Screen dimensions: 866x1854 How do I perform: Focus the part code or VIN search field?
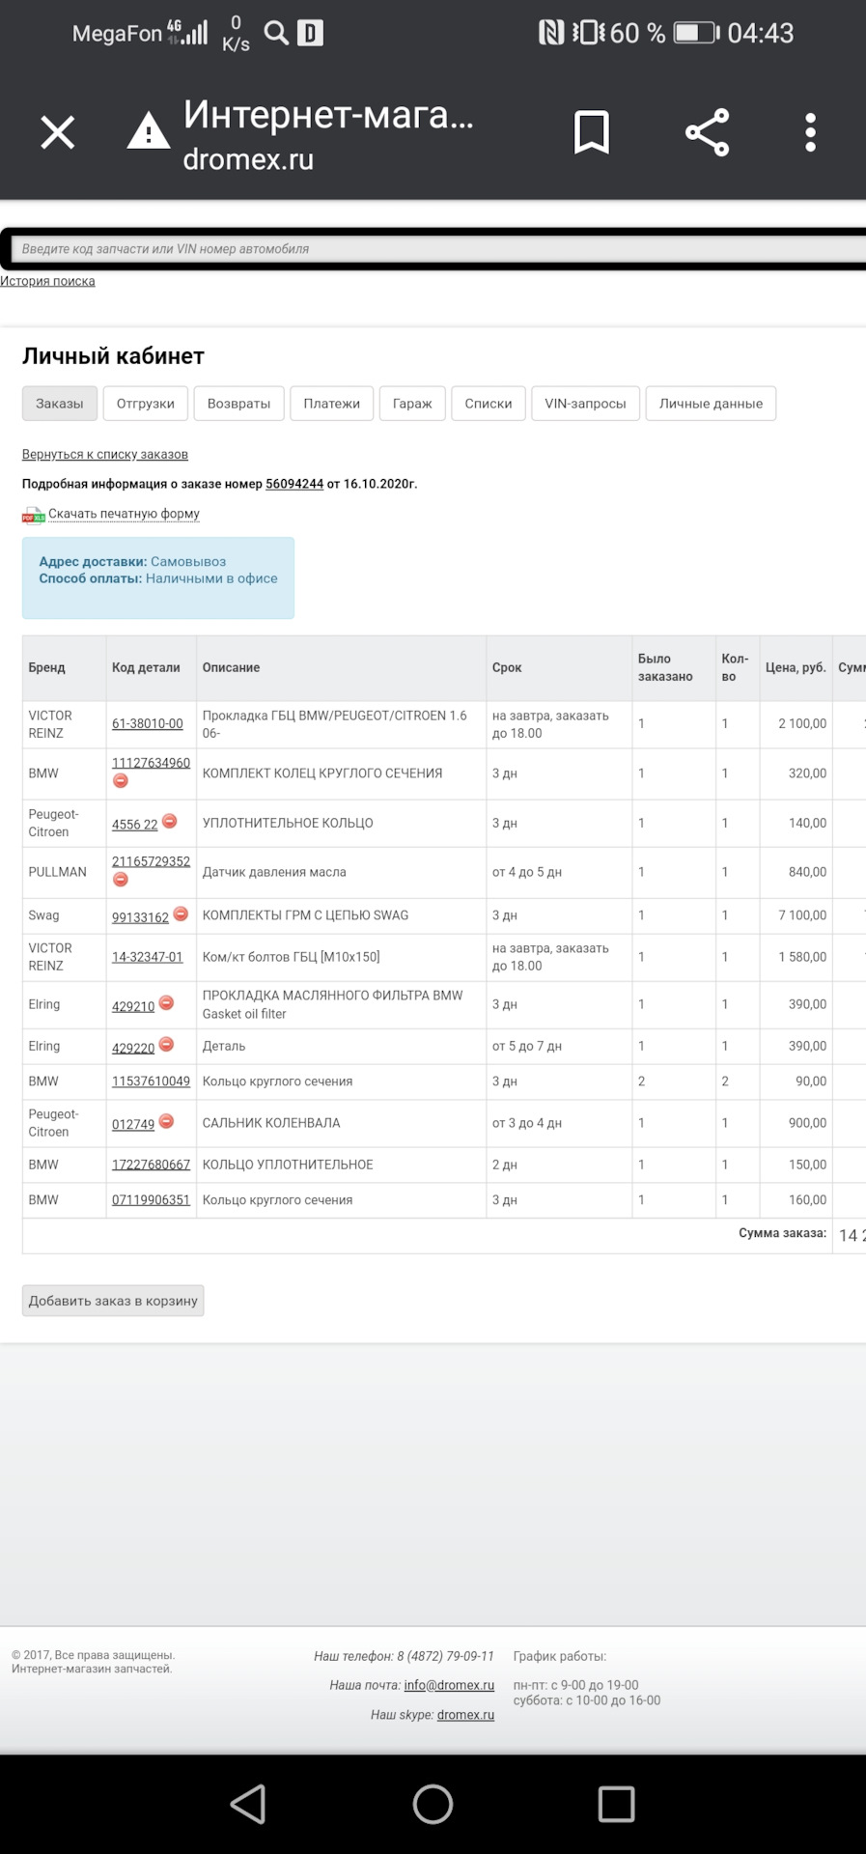pos(434,249)
